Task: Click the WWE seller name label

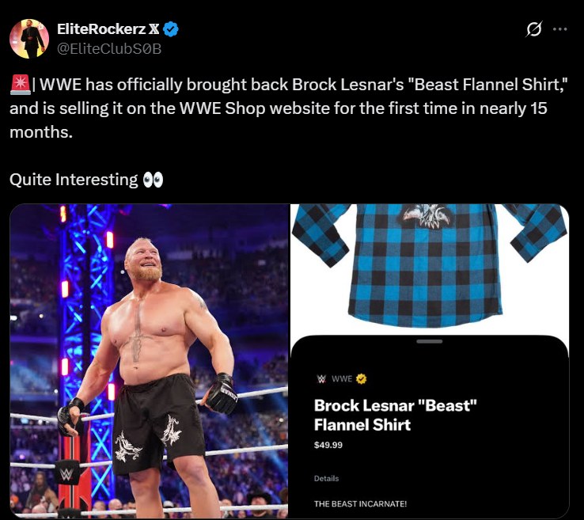Action: tap(342, 379)
